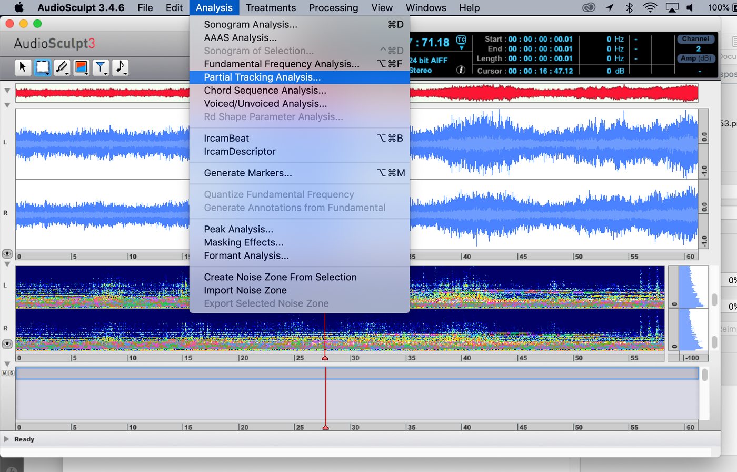Click the treatment track vertical scrollbar
The width and height of the screenshot is (737, 472).
704,375
